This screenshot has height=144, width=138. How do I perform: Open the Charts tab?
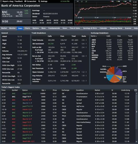click(x=27, y=28)
